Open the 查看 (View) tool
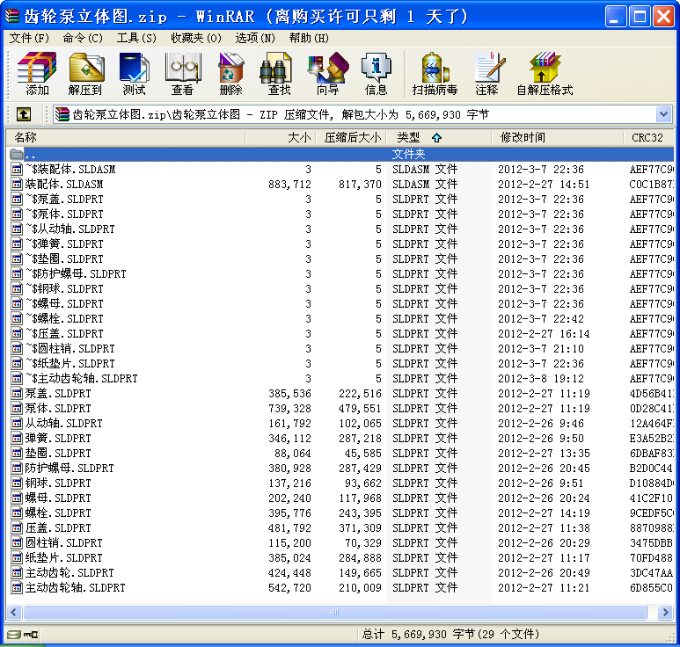The height and width of the screenshot is (647, 680). click(182, 73)
